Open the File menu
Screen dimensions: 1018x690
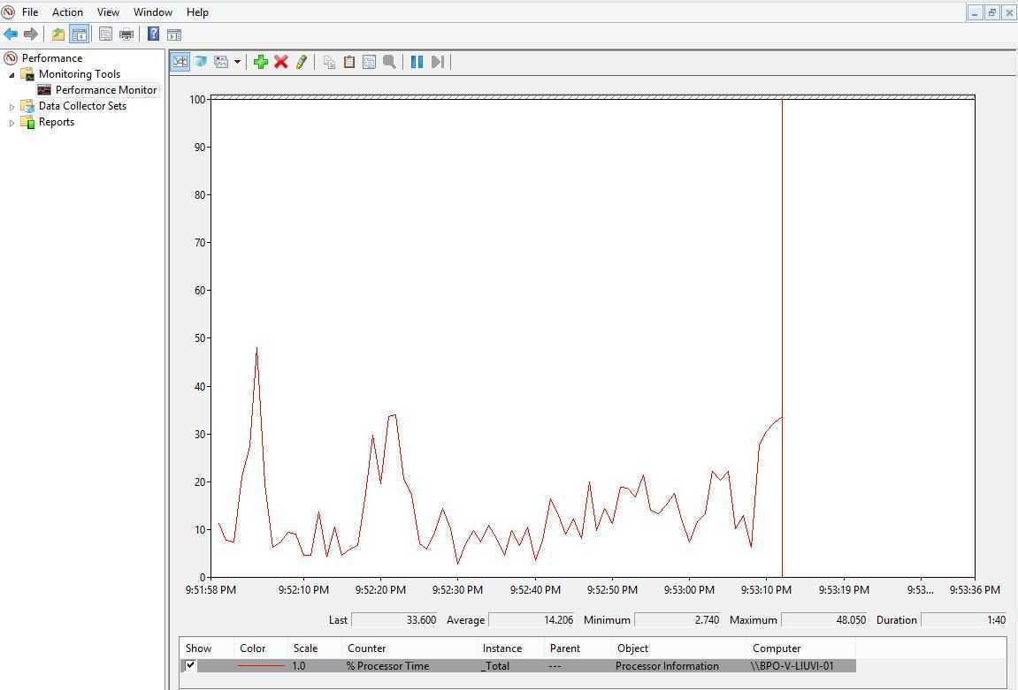[30, 11]
